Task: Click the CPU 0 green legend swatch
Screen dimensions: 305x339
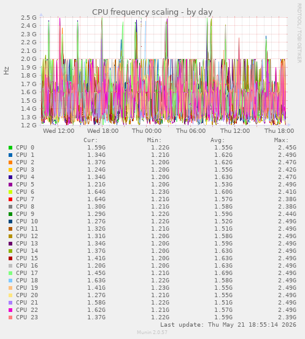Action: tap(10, 148)
